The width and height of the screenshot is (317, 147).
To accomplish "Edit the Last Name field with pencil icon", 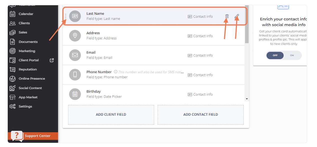I will tap(237, 16).
